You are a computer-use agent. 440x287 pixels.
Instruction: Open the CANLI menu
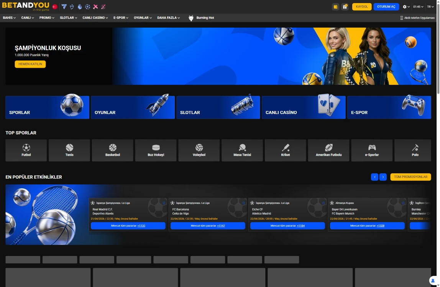(x=28, y=18)
